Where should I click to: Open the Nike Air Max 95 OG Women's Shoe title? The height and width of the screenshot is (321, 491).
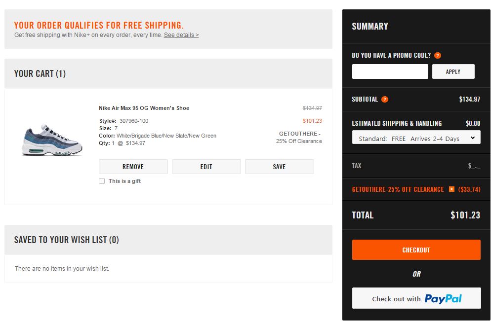pos(144,108)
